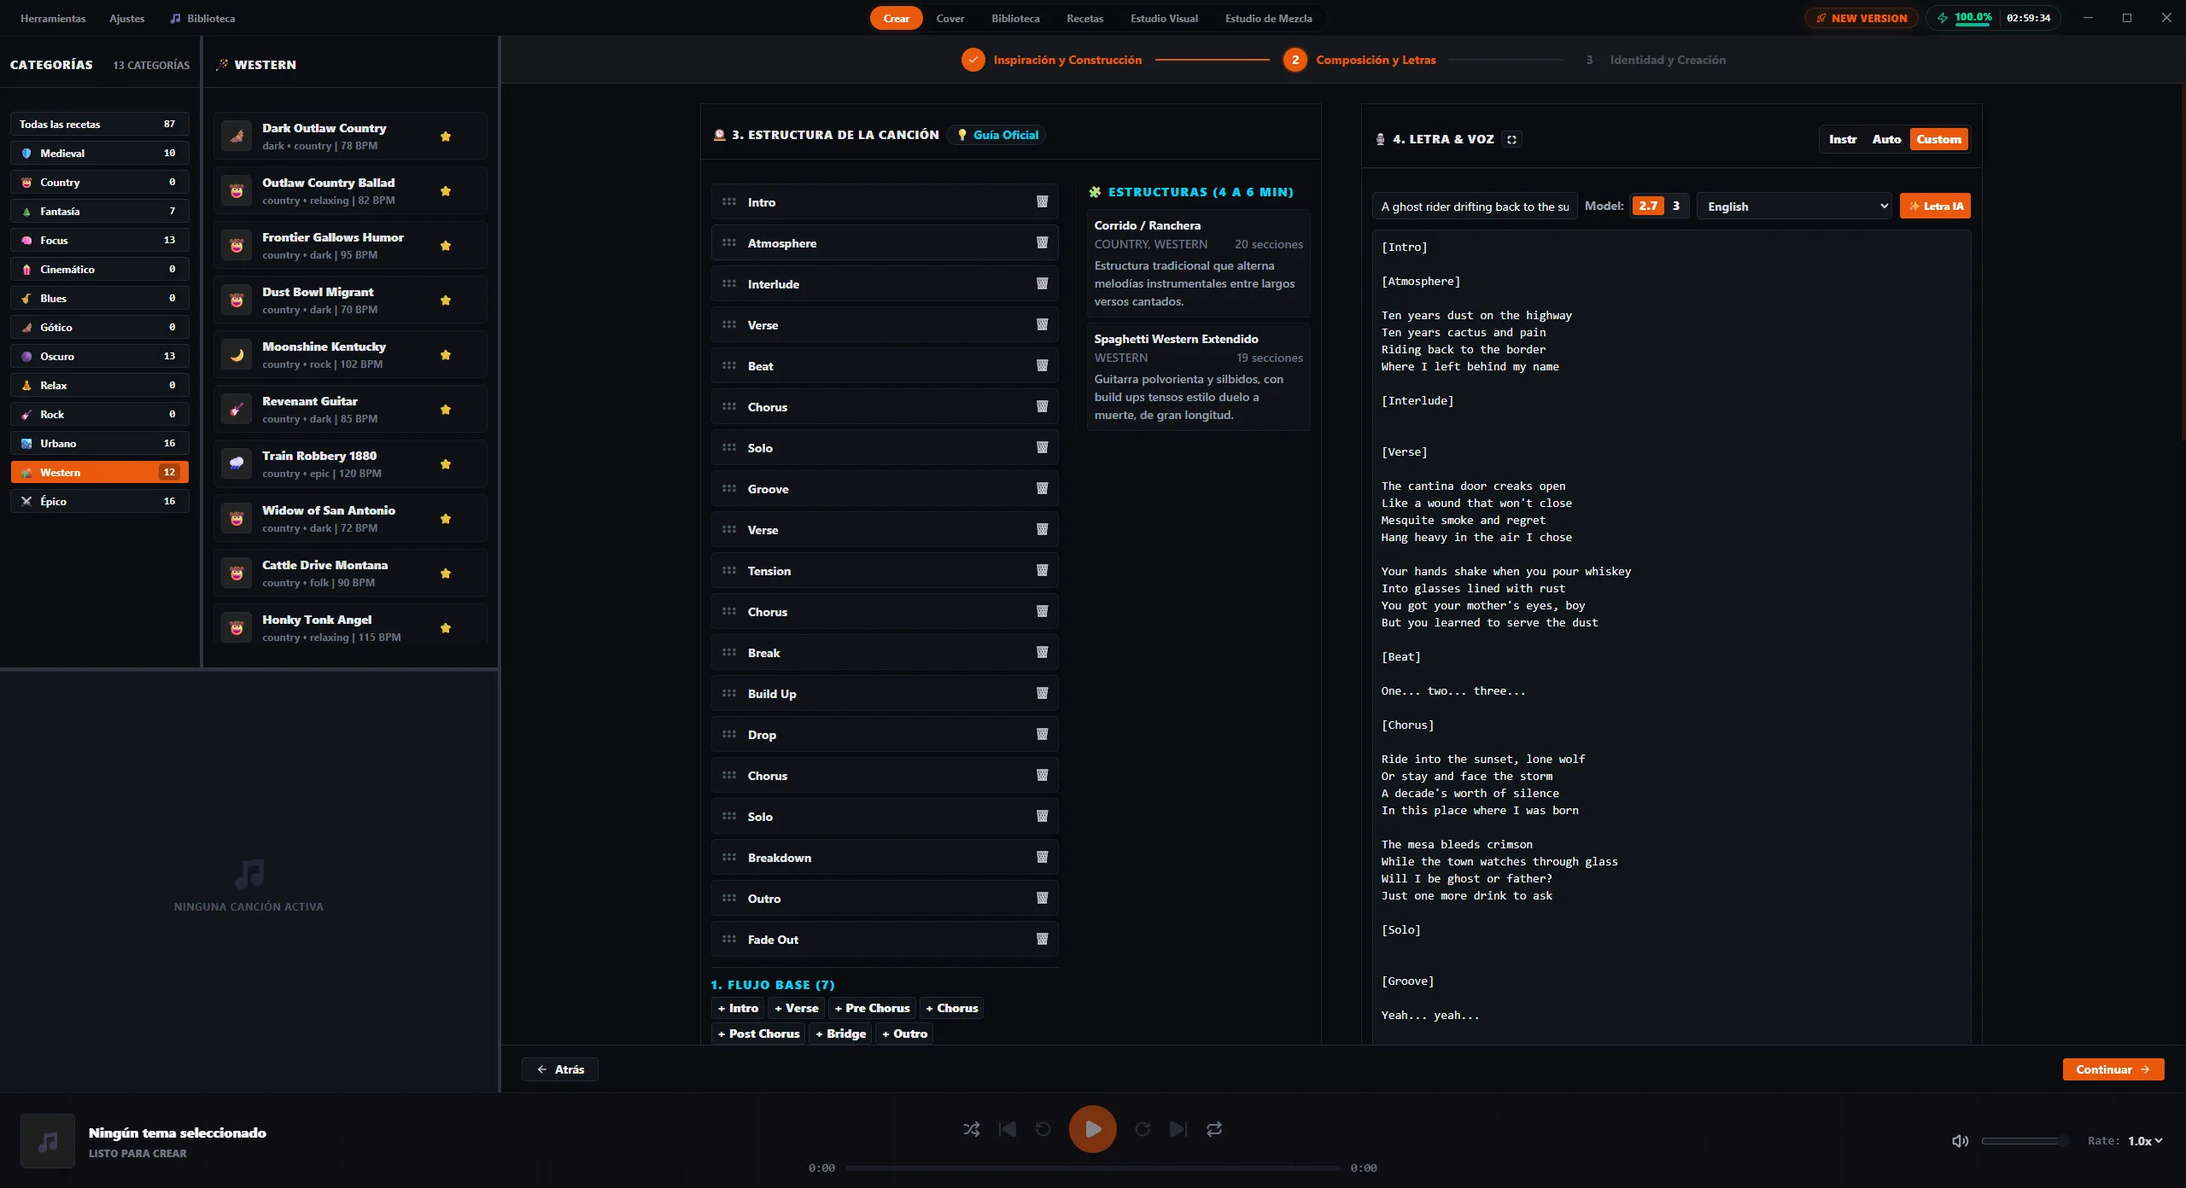The height and width of the screenshot is (1188, 2186).
Task: Click the lyrics prompt input field
Action: coord(1475,207)
